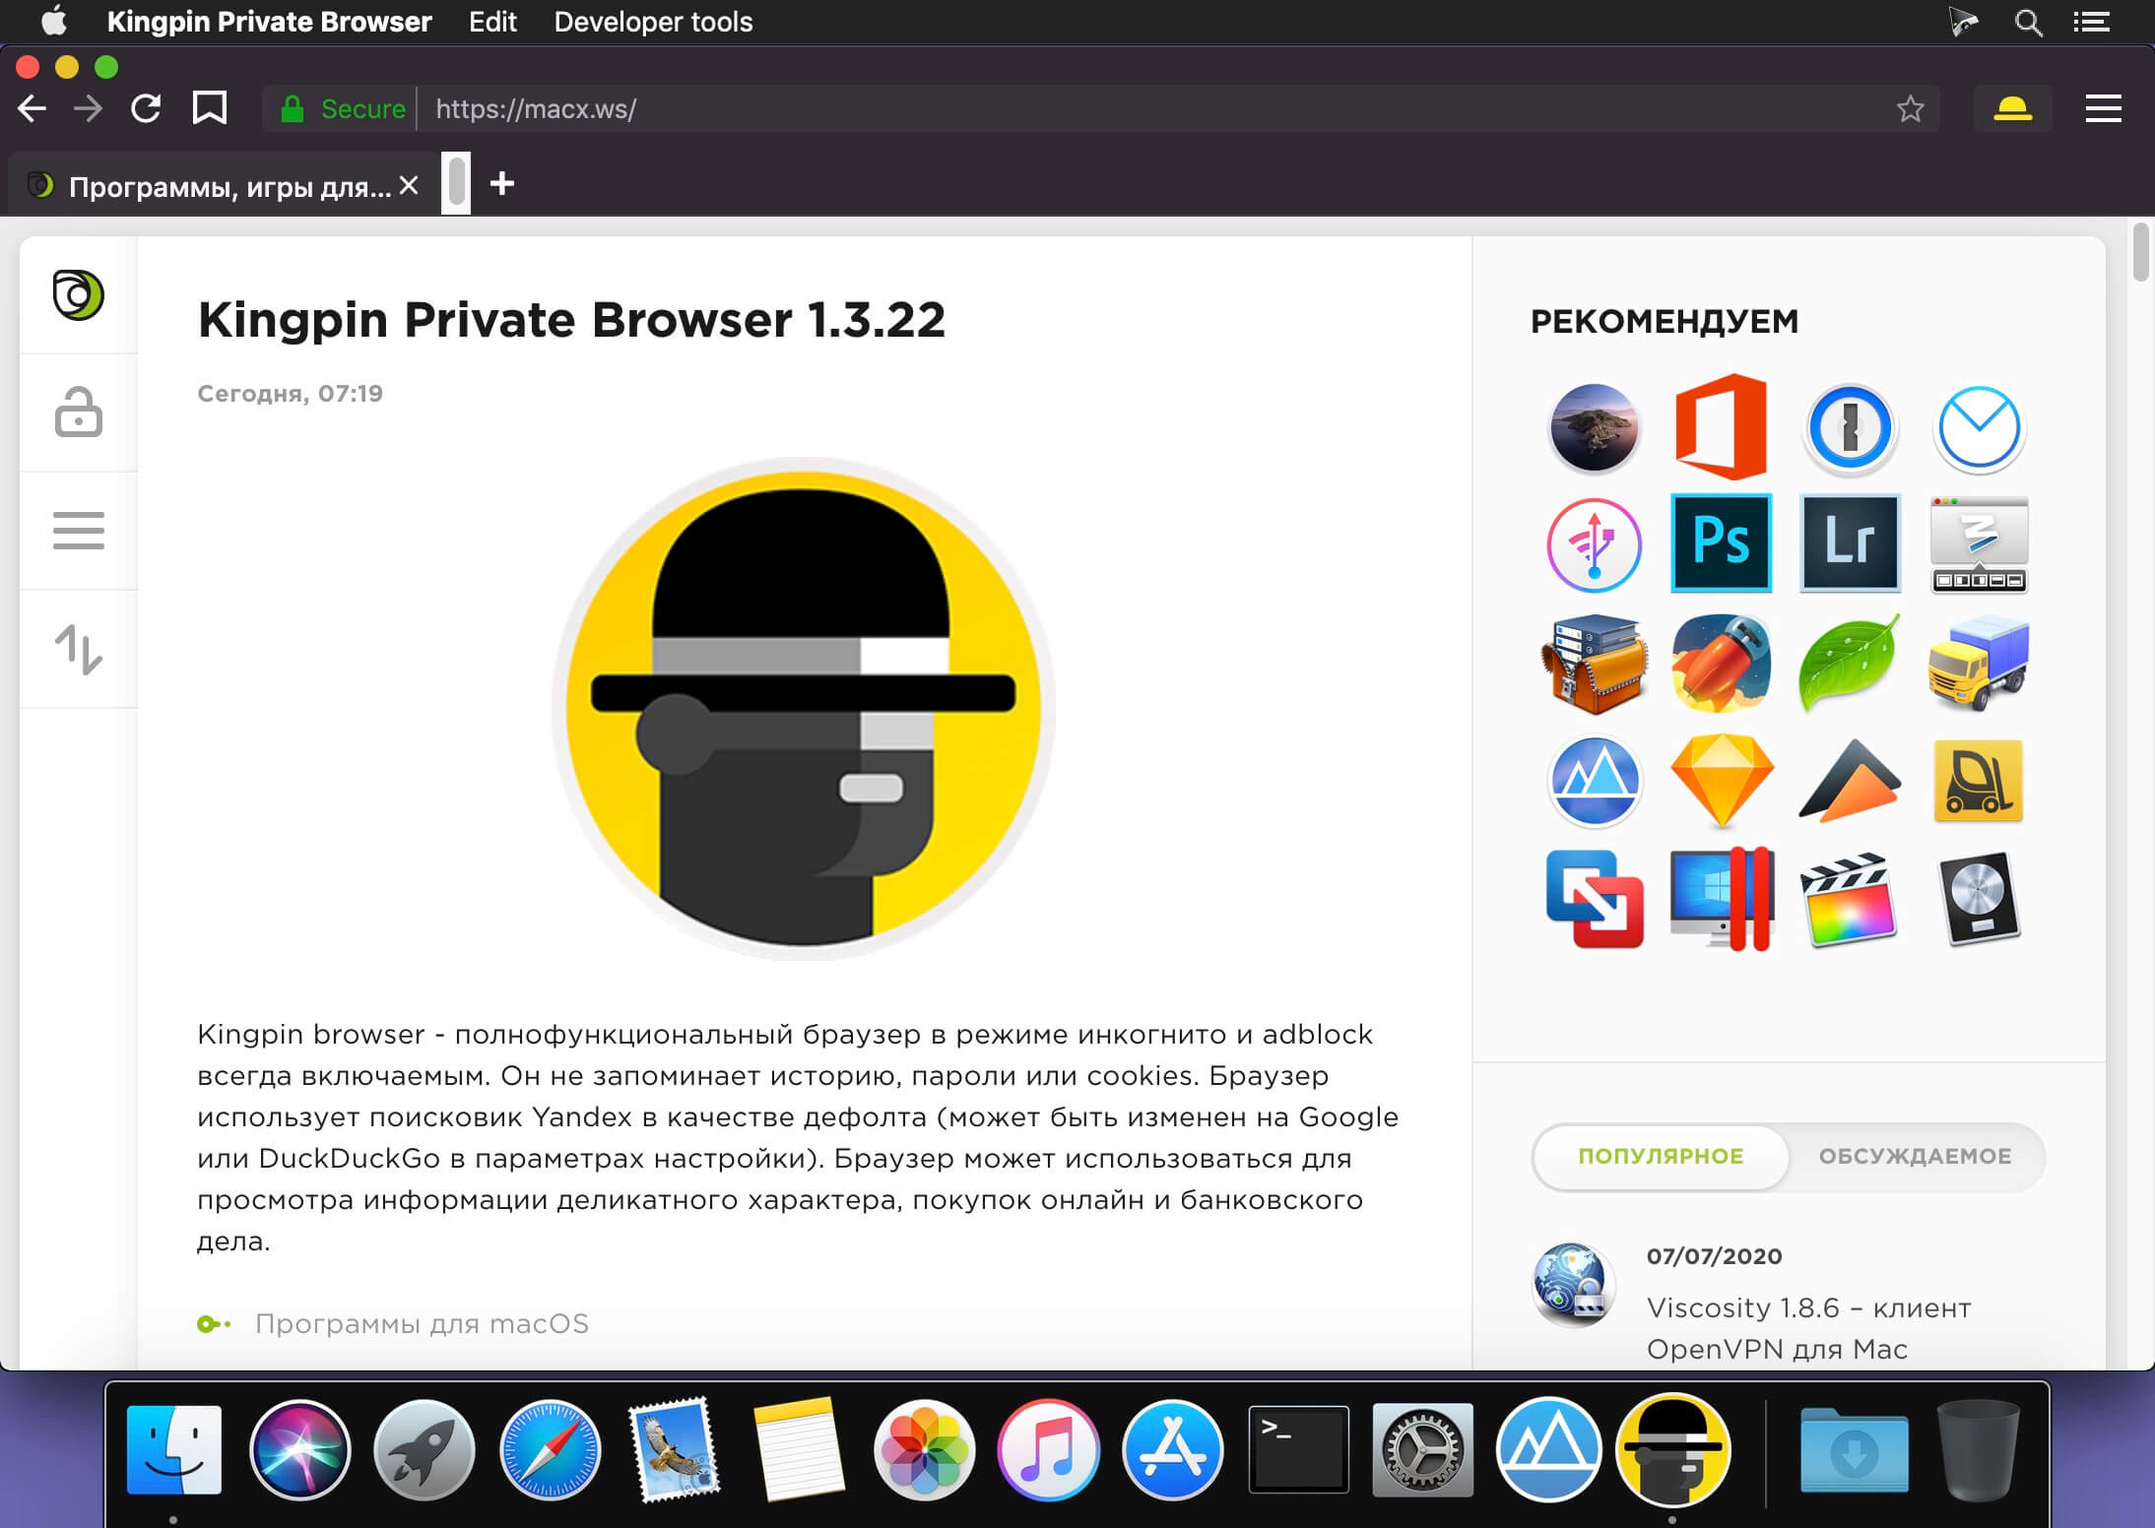2155x1528 pixels.
Task: Open Terminal from the Dock
Action: pos(1298,1450)
